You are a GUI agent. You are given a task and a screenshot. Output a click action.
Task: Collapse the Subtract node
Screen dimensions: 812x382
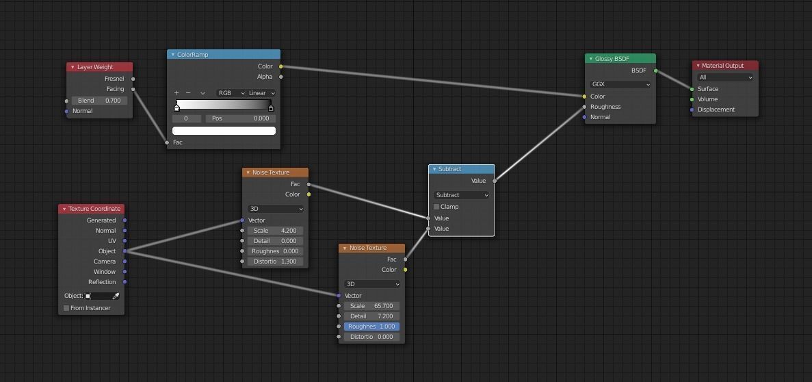click(434, 170)
